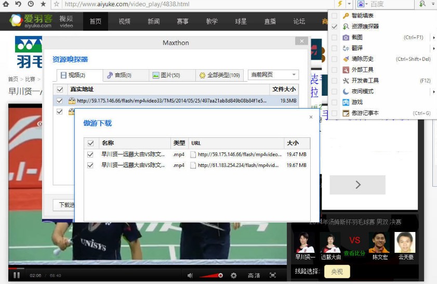Viewport: 437px width, 284px height.
Task: Open the history clock icon
Action: (31, 4)
